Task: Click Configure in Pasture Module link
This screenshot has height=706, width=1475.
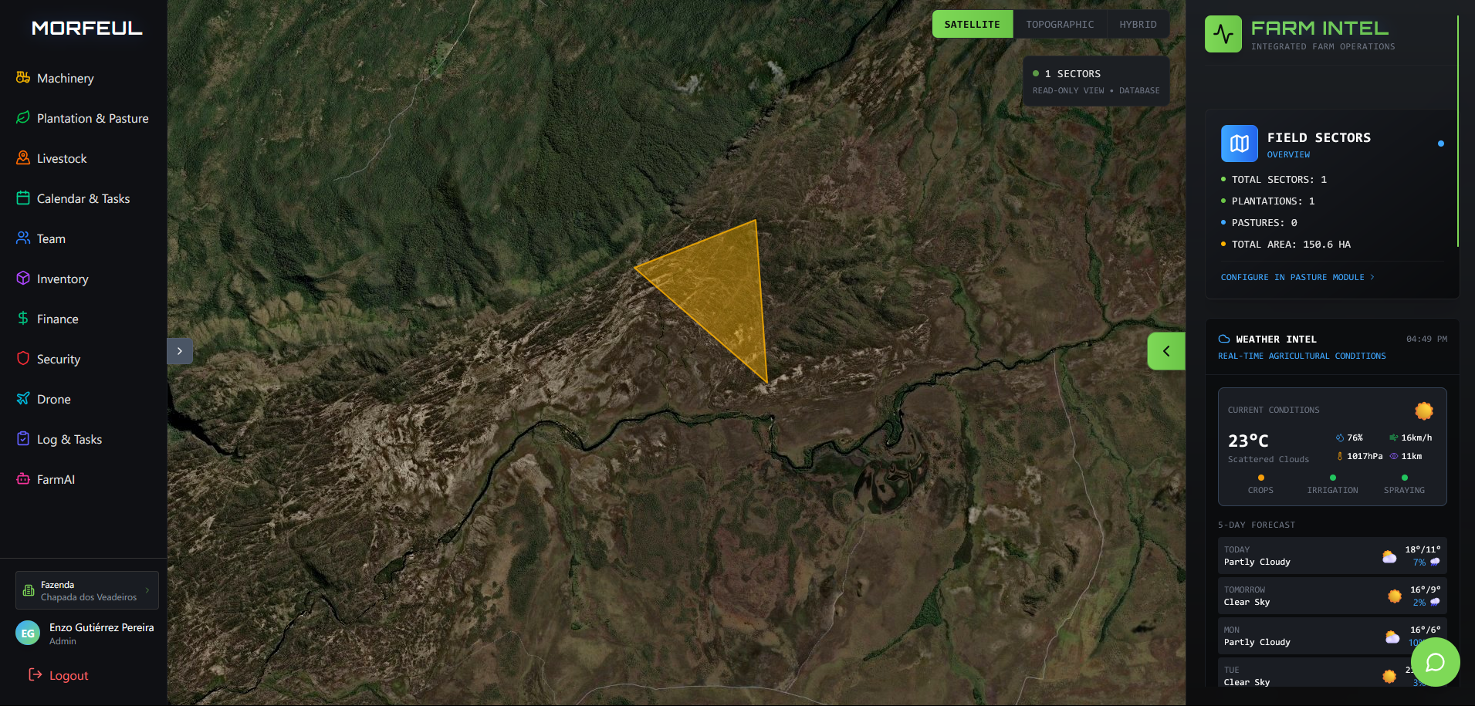Action: coord(1297,277)
